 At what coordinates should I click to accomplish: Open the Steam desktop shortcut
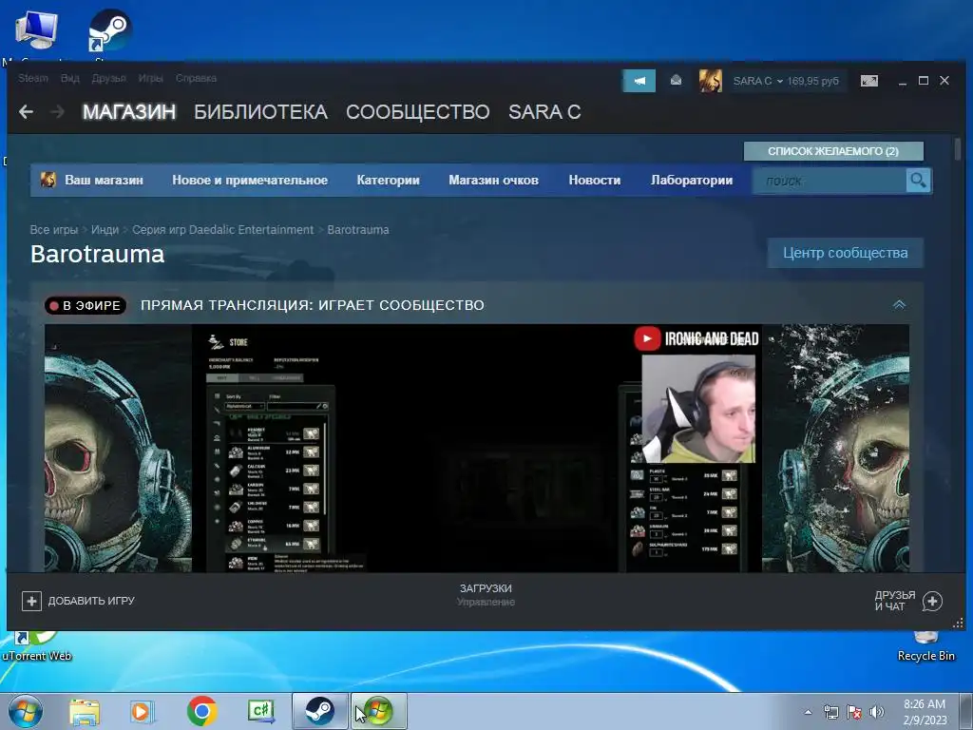pyautogui.click(x=110, y=32)
